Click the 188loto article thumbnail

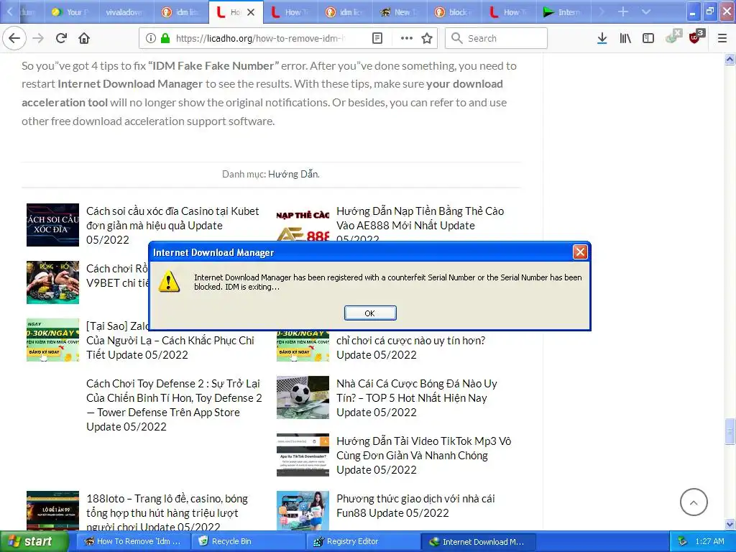(x=52, y=511)
